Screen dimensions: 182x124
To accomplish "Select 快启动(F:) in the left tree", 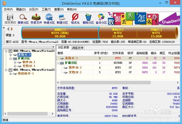I will (26, 73).
